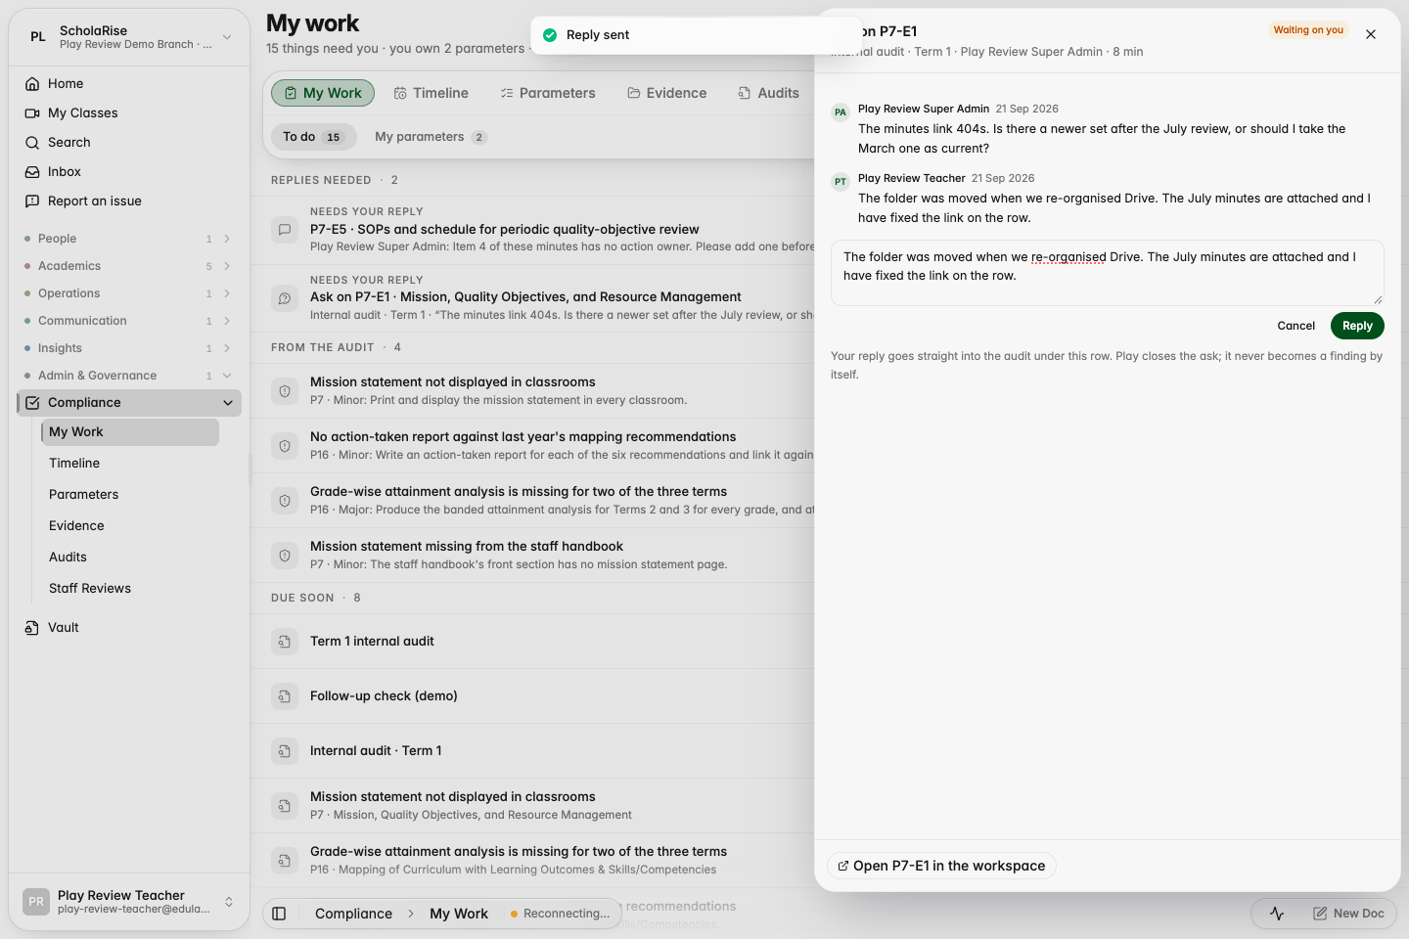Cancel the reply draft

tap(1296, 326)
